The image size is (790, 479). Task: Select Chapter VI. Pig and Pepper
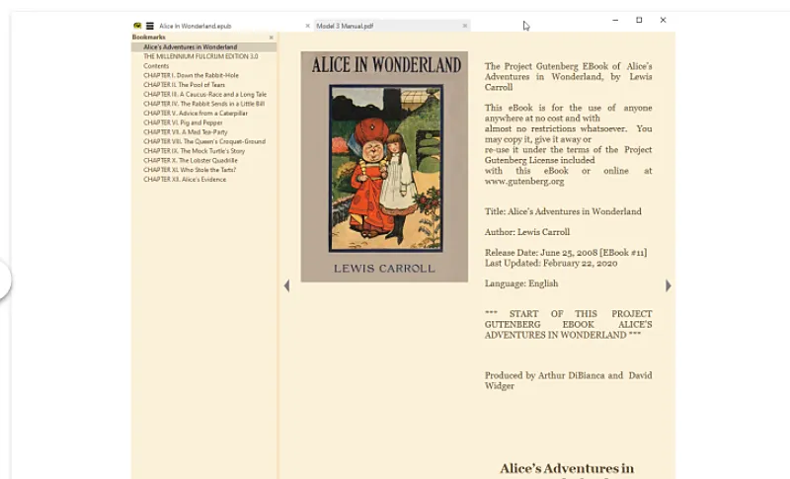click(x=183, y=122)
